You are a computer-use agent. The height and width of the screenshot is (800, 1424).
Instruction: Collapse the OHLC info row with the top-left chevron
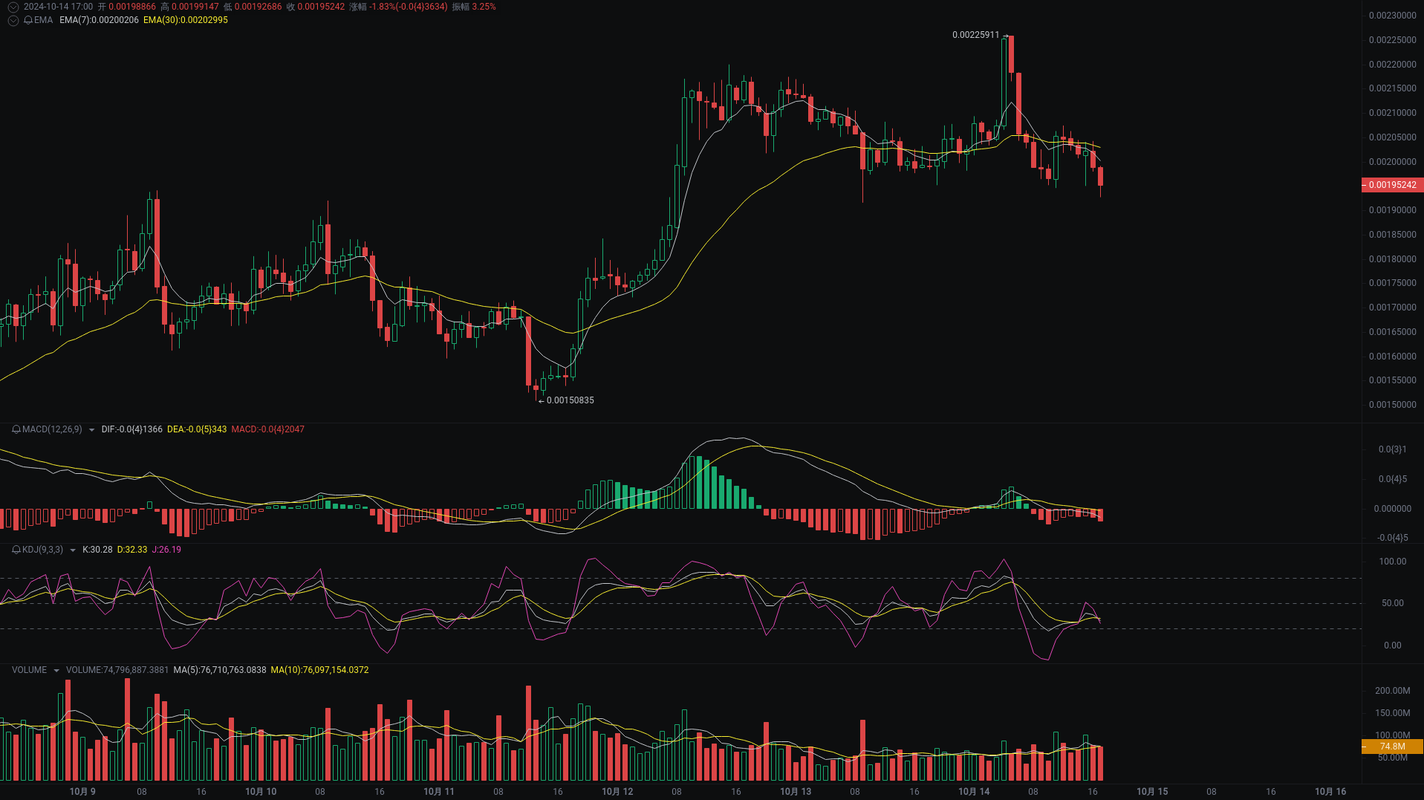point(12,7)
